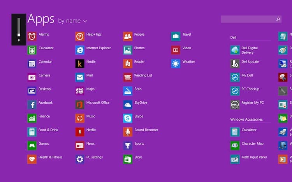Open the Reading List icon
The width and height of the screenshot is (292, 182).
coord(128,77)
